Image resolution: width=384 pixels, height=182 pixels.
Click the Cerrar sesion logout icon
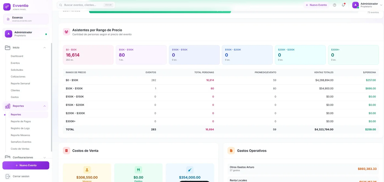tap(8, 176)
